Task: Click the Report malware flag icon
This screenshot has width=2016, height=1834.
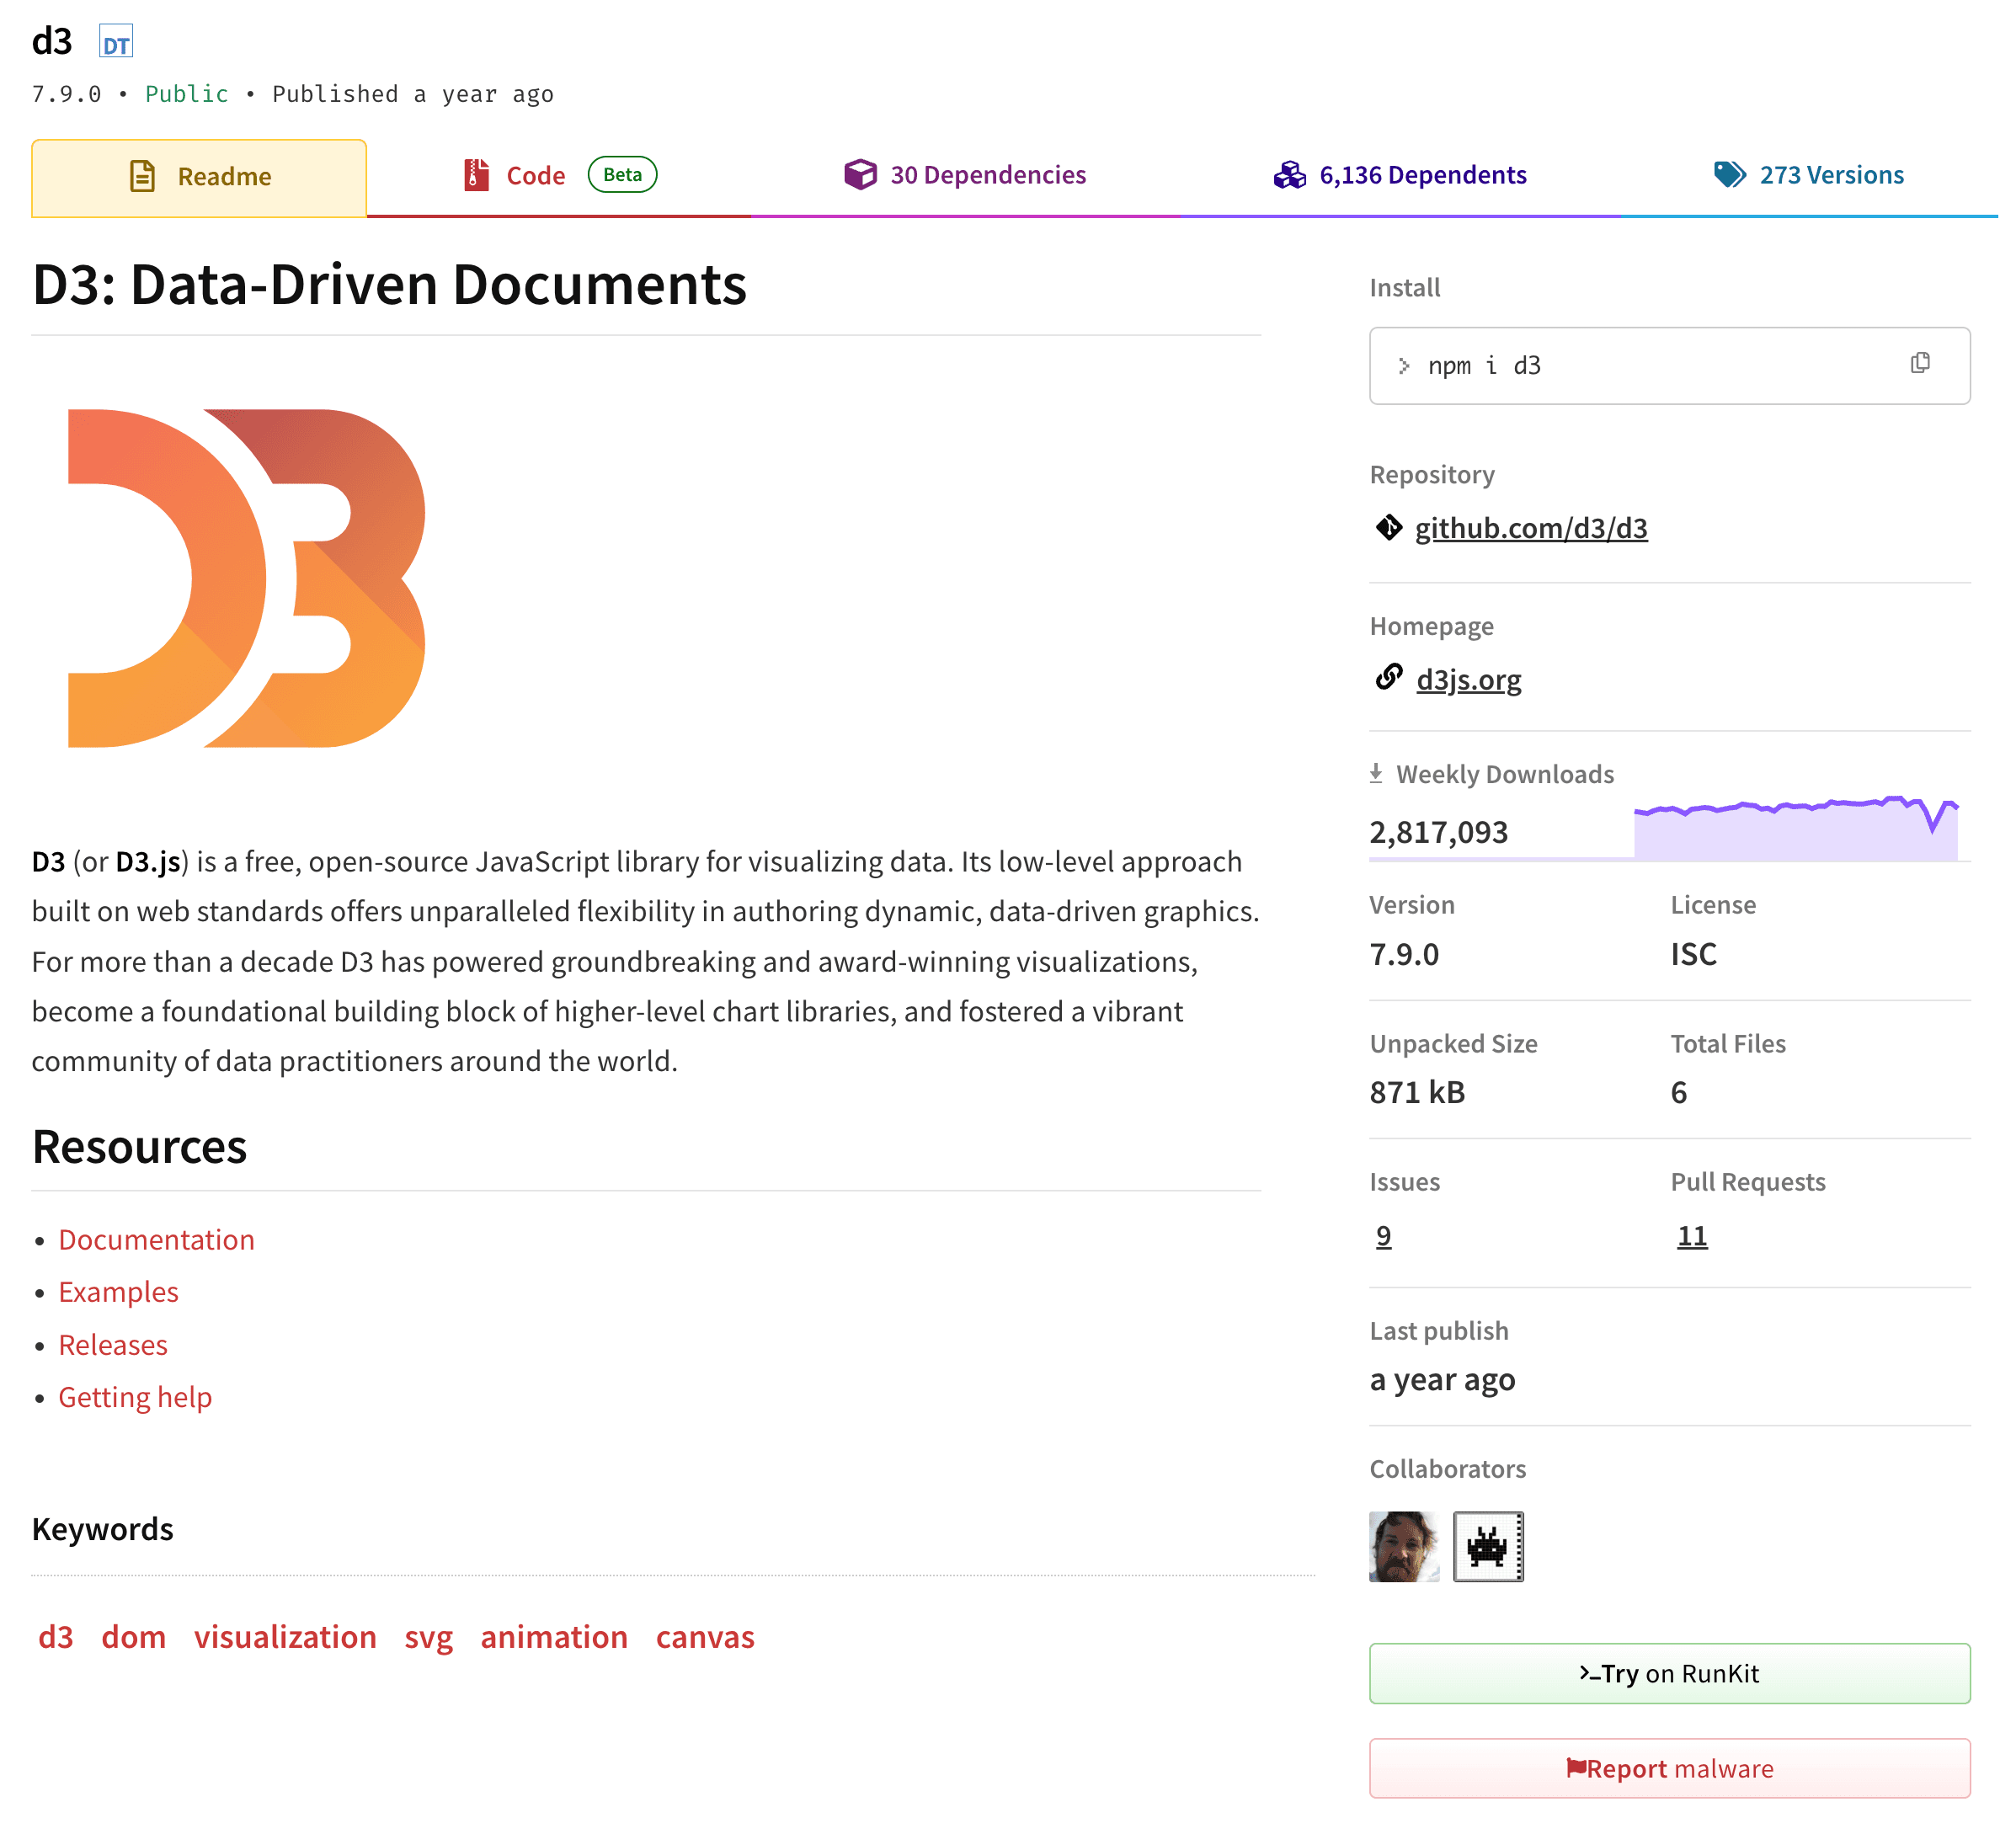Action: [1576, 1768]
